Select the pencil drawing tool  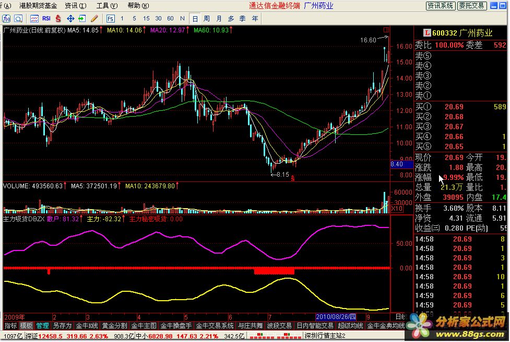coord(94,19)
